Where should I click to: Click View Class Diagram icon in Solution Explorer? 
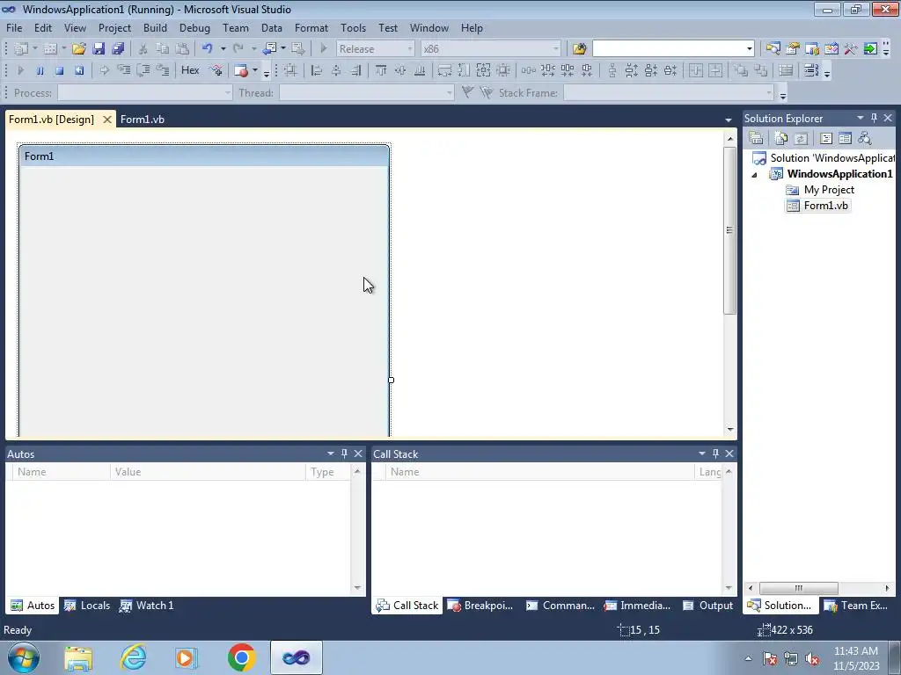pyautogui.click(x=864, y=138)
